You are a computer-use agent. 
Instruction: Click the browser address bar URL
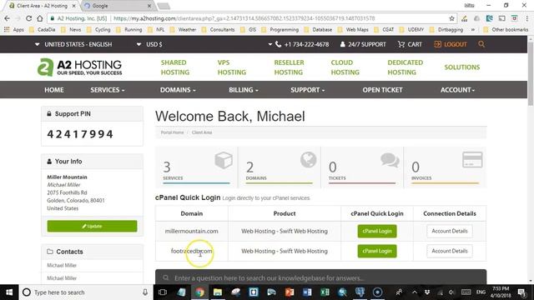(244, 18)
